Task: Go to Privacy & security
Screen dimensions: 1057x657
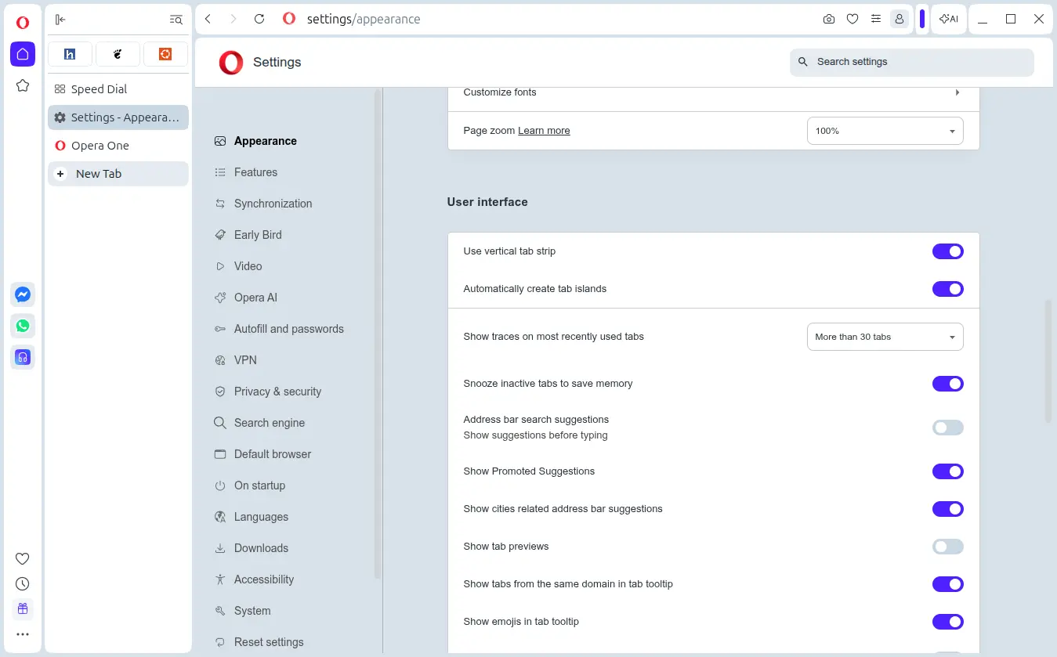Action: tap(268, 392)
